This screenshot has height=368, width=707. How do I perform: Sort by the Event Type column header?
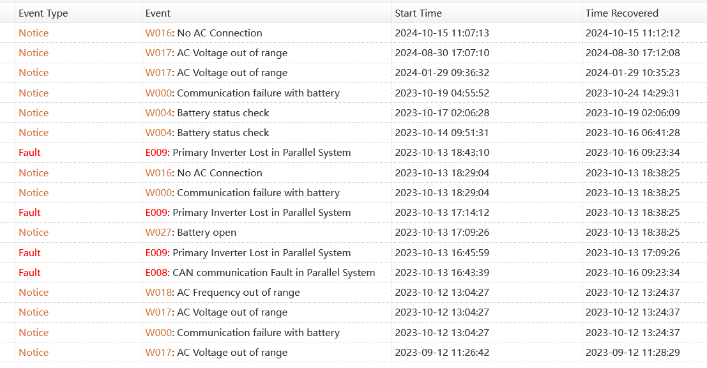tap(43, 13)
